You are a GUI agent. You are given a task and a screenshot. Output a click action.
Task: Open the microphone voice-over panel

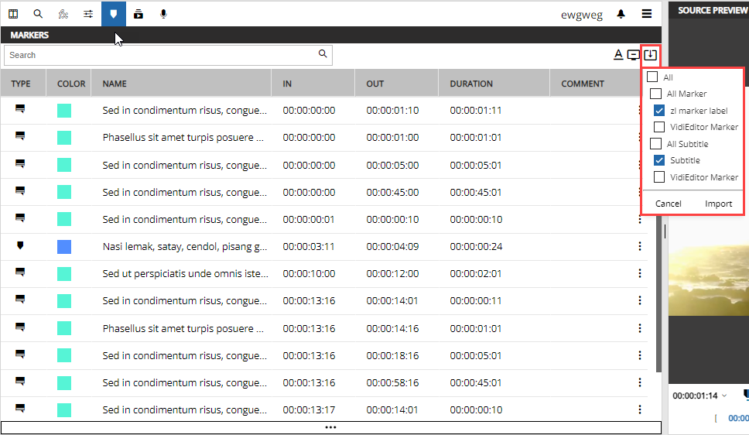(163, 14)
